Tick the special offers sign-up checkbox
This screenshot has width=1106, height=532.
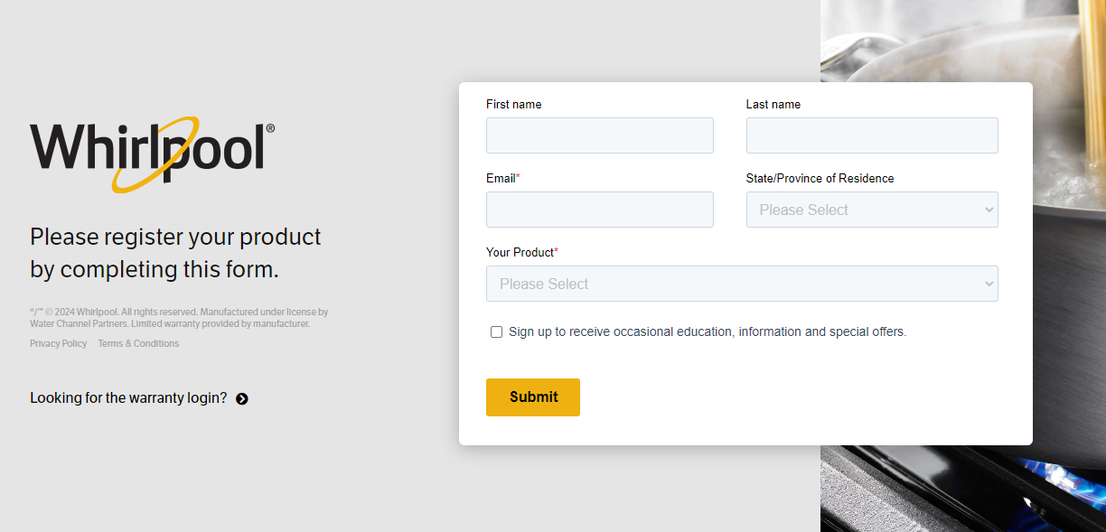[x=496, y=331]
